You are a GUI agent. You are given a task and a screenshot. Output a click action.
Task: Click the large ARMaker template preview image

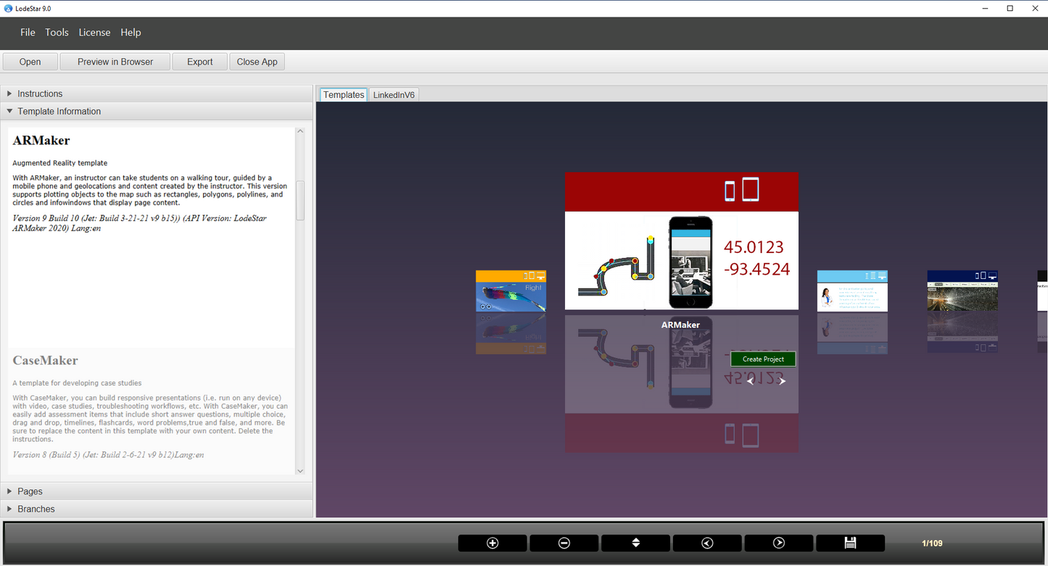pos(682,241)
